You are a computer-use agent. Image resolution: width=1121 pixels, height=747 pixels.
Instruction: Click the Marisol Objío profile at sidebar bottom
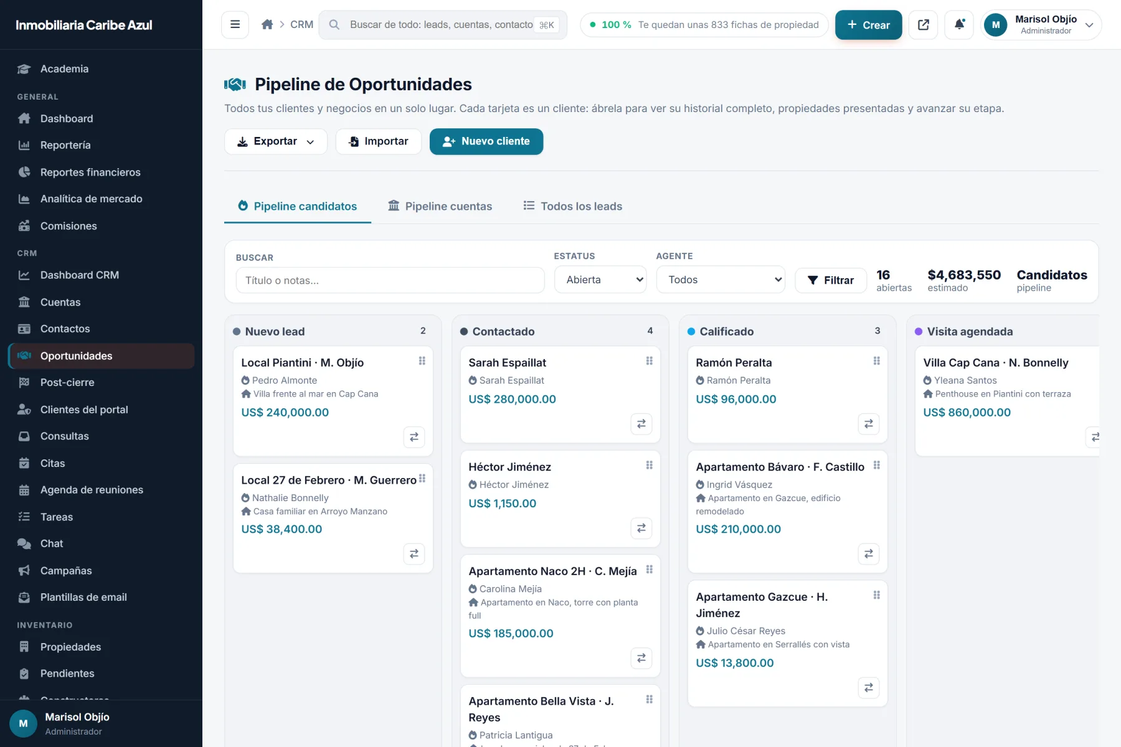click(101, 724)
